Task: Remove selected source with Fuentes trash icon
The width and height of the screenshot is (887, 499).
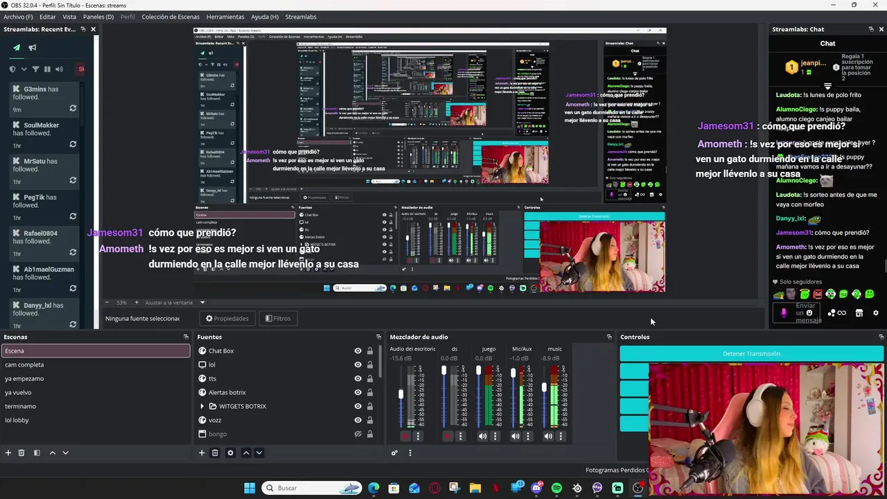Action: click(x=215, y=453)
